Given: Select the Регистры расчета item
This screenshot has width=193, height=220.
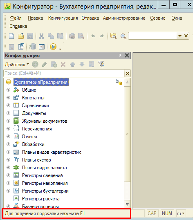Looking at the screenshot, I should tap(40, 199).
